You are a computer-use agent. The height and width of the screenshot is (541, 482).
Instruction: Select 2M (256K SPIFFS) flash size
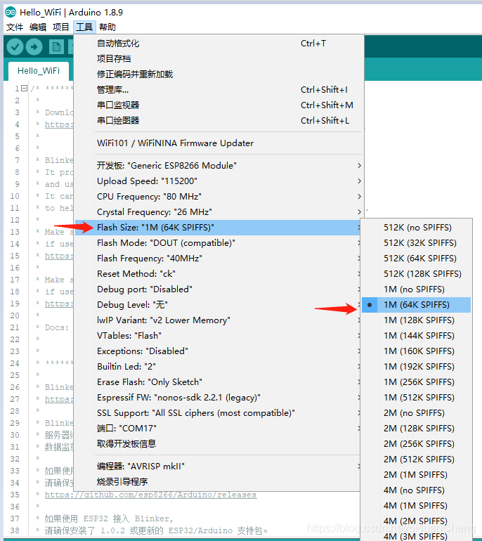click(417, 444)
